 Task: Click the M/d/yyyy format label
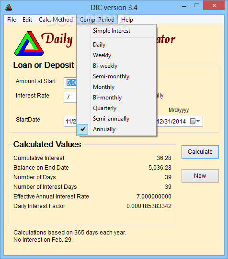[179, 110]
